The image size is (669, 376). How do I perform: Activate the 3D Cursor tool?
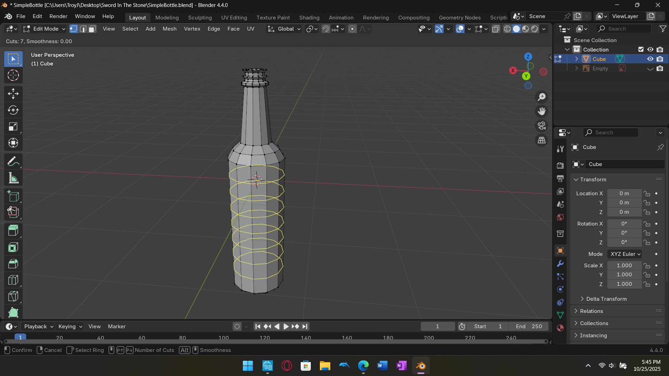click(x=13, y=75)
